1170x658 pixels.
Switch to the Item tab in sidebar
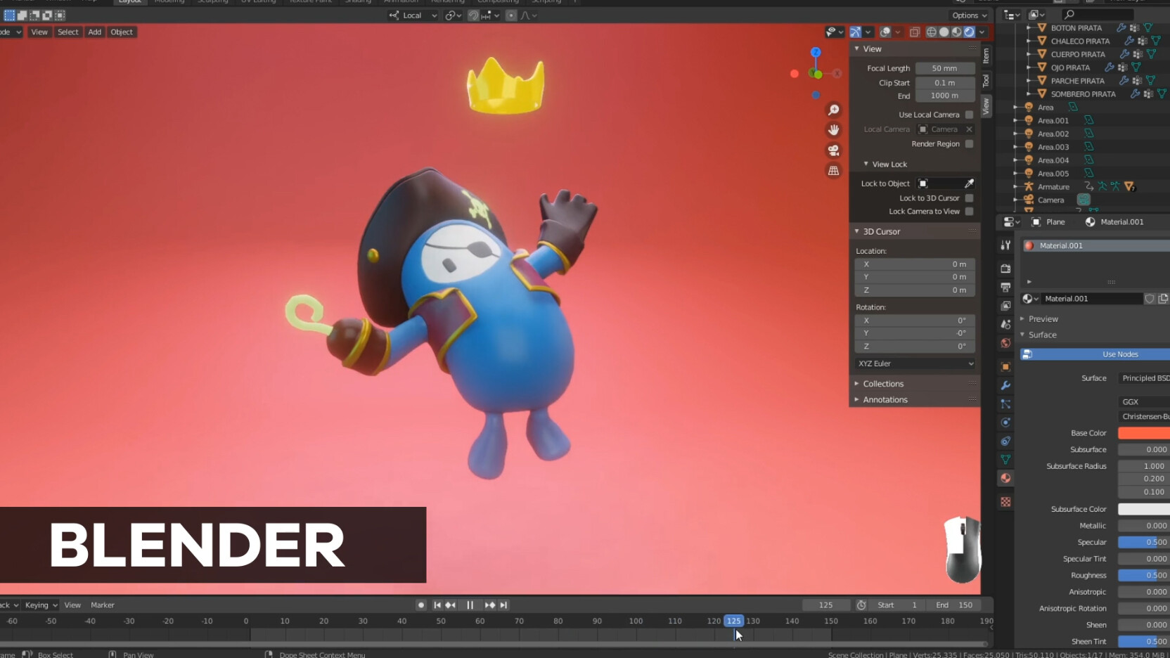click(986, 56)
